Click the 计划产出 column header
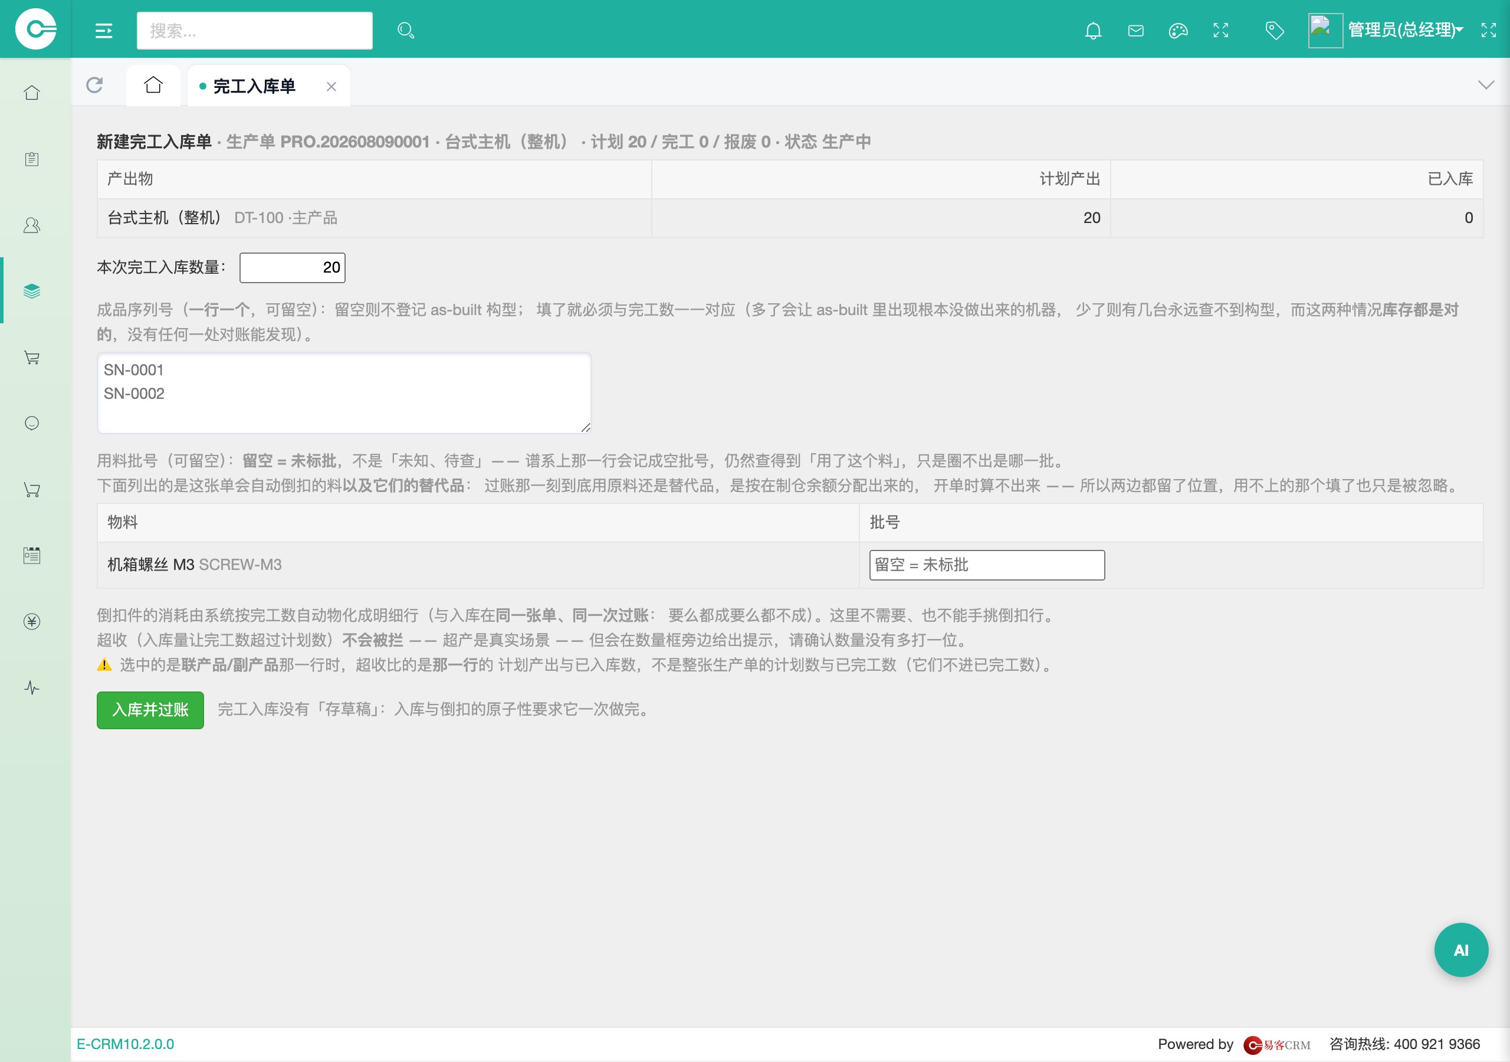Viewport: 1510px width, 1062px height. (x=881, y=179)
